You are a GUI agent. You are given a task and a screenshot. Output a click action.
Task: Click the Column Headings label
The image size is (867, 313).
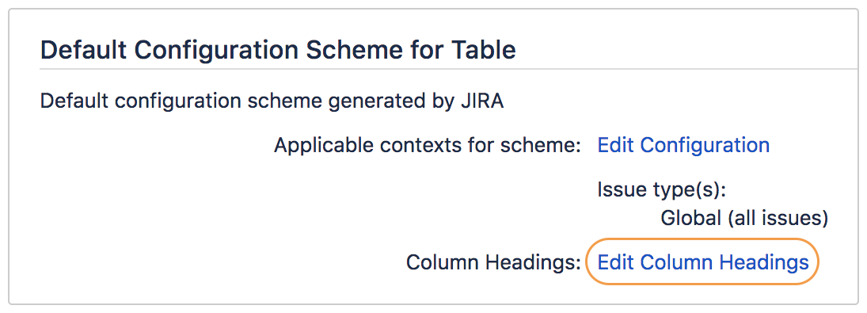click(494, 262)
